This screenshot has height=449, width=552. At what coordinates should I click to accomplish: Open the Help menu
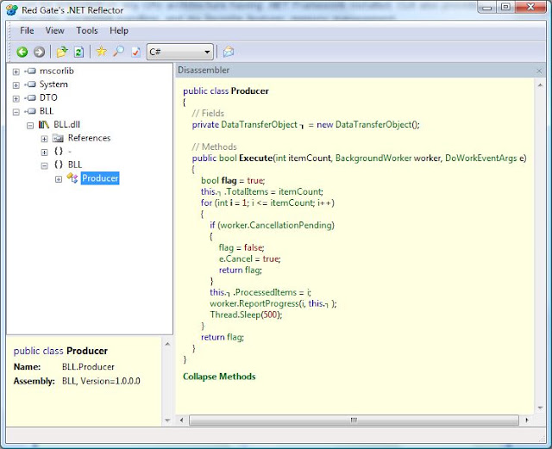(119, 31)
